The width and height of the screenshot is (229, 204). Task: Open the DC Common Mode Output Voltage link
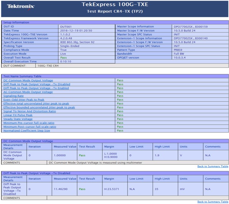pyautogui.click(x=28, y=80)
